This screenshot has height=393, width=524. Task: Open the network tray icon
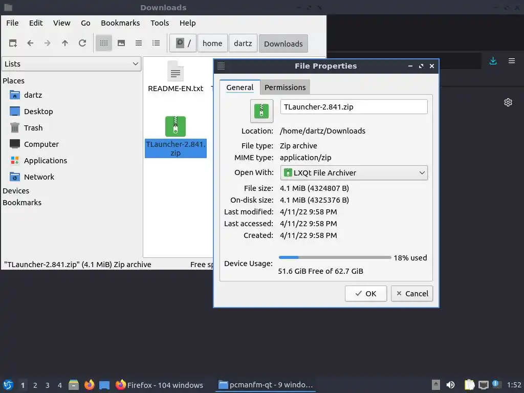pos(483,385)
